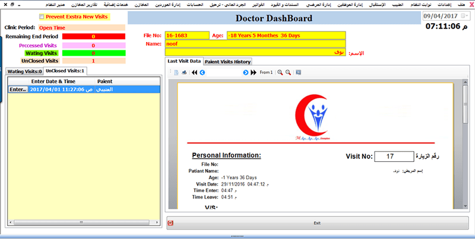The height and width of the screenshot is (239, 475).
Task: Enable Prevent Exstra New Visits checkbox
Action: tap(41, 17)
